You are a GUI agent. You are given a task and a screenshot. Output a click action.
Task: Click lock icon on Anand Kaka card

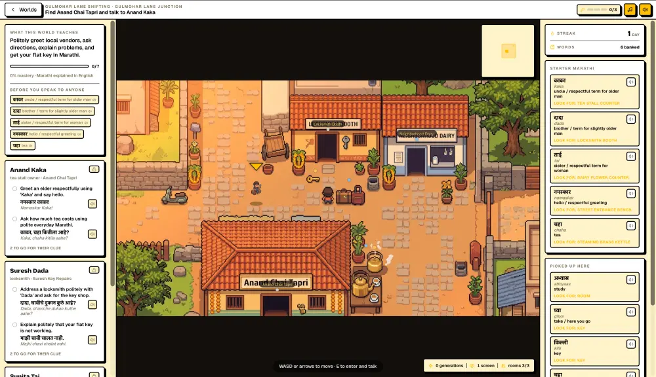pyautogui.click(x=94, y=169)
